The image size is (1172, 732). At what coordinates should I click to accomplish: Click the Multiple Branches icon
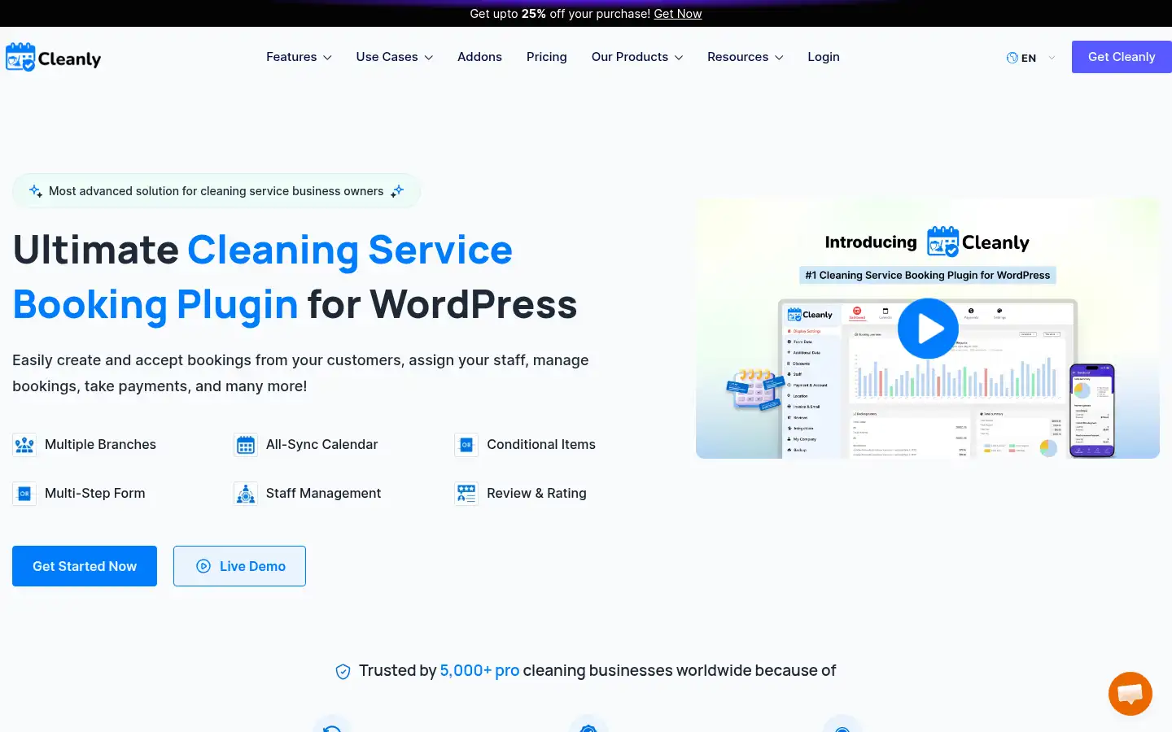click(x=24, y=445)
